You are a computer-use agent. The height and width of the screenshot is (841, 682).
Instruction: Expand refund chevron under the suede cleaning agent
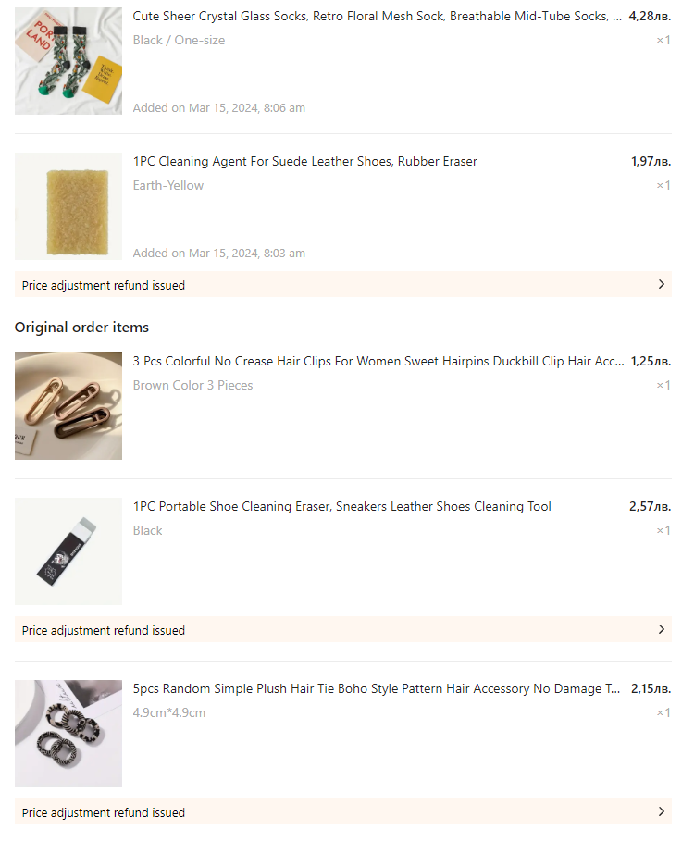click(x=661, y=284)
